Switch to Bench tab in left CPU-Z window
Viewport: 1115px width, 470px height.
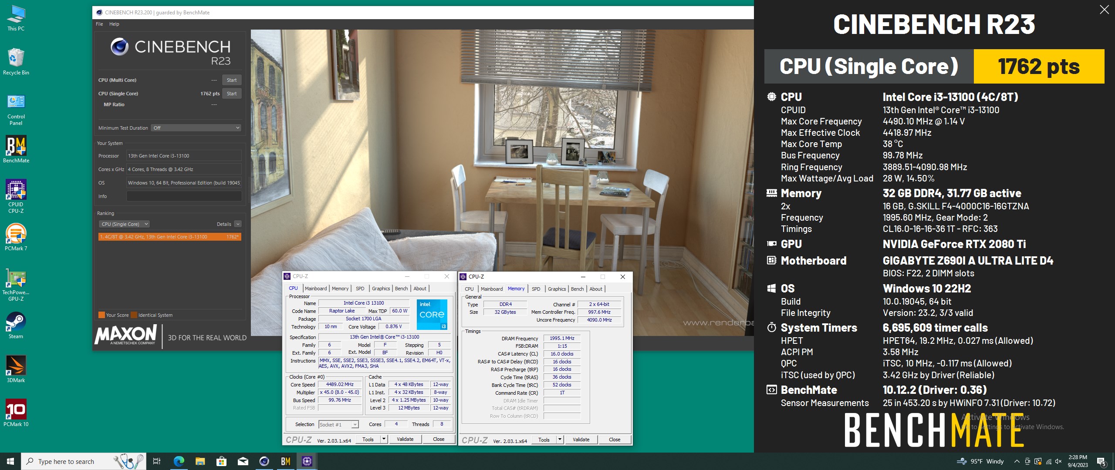tap(401, 289)
